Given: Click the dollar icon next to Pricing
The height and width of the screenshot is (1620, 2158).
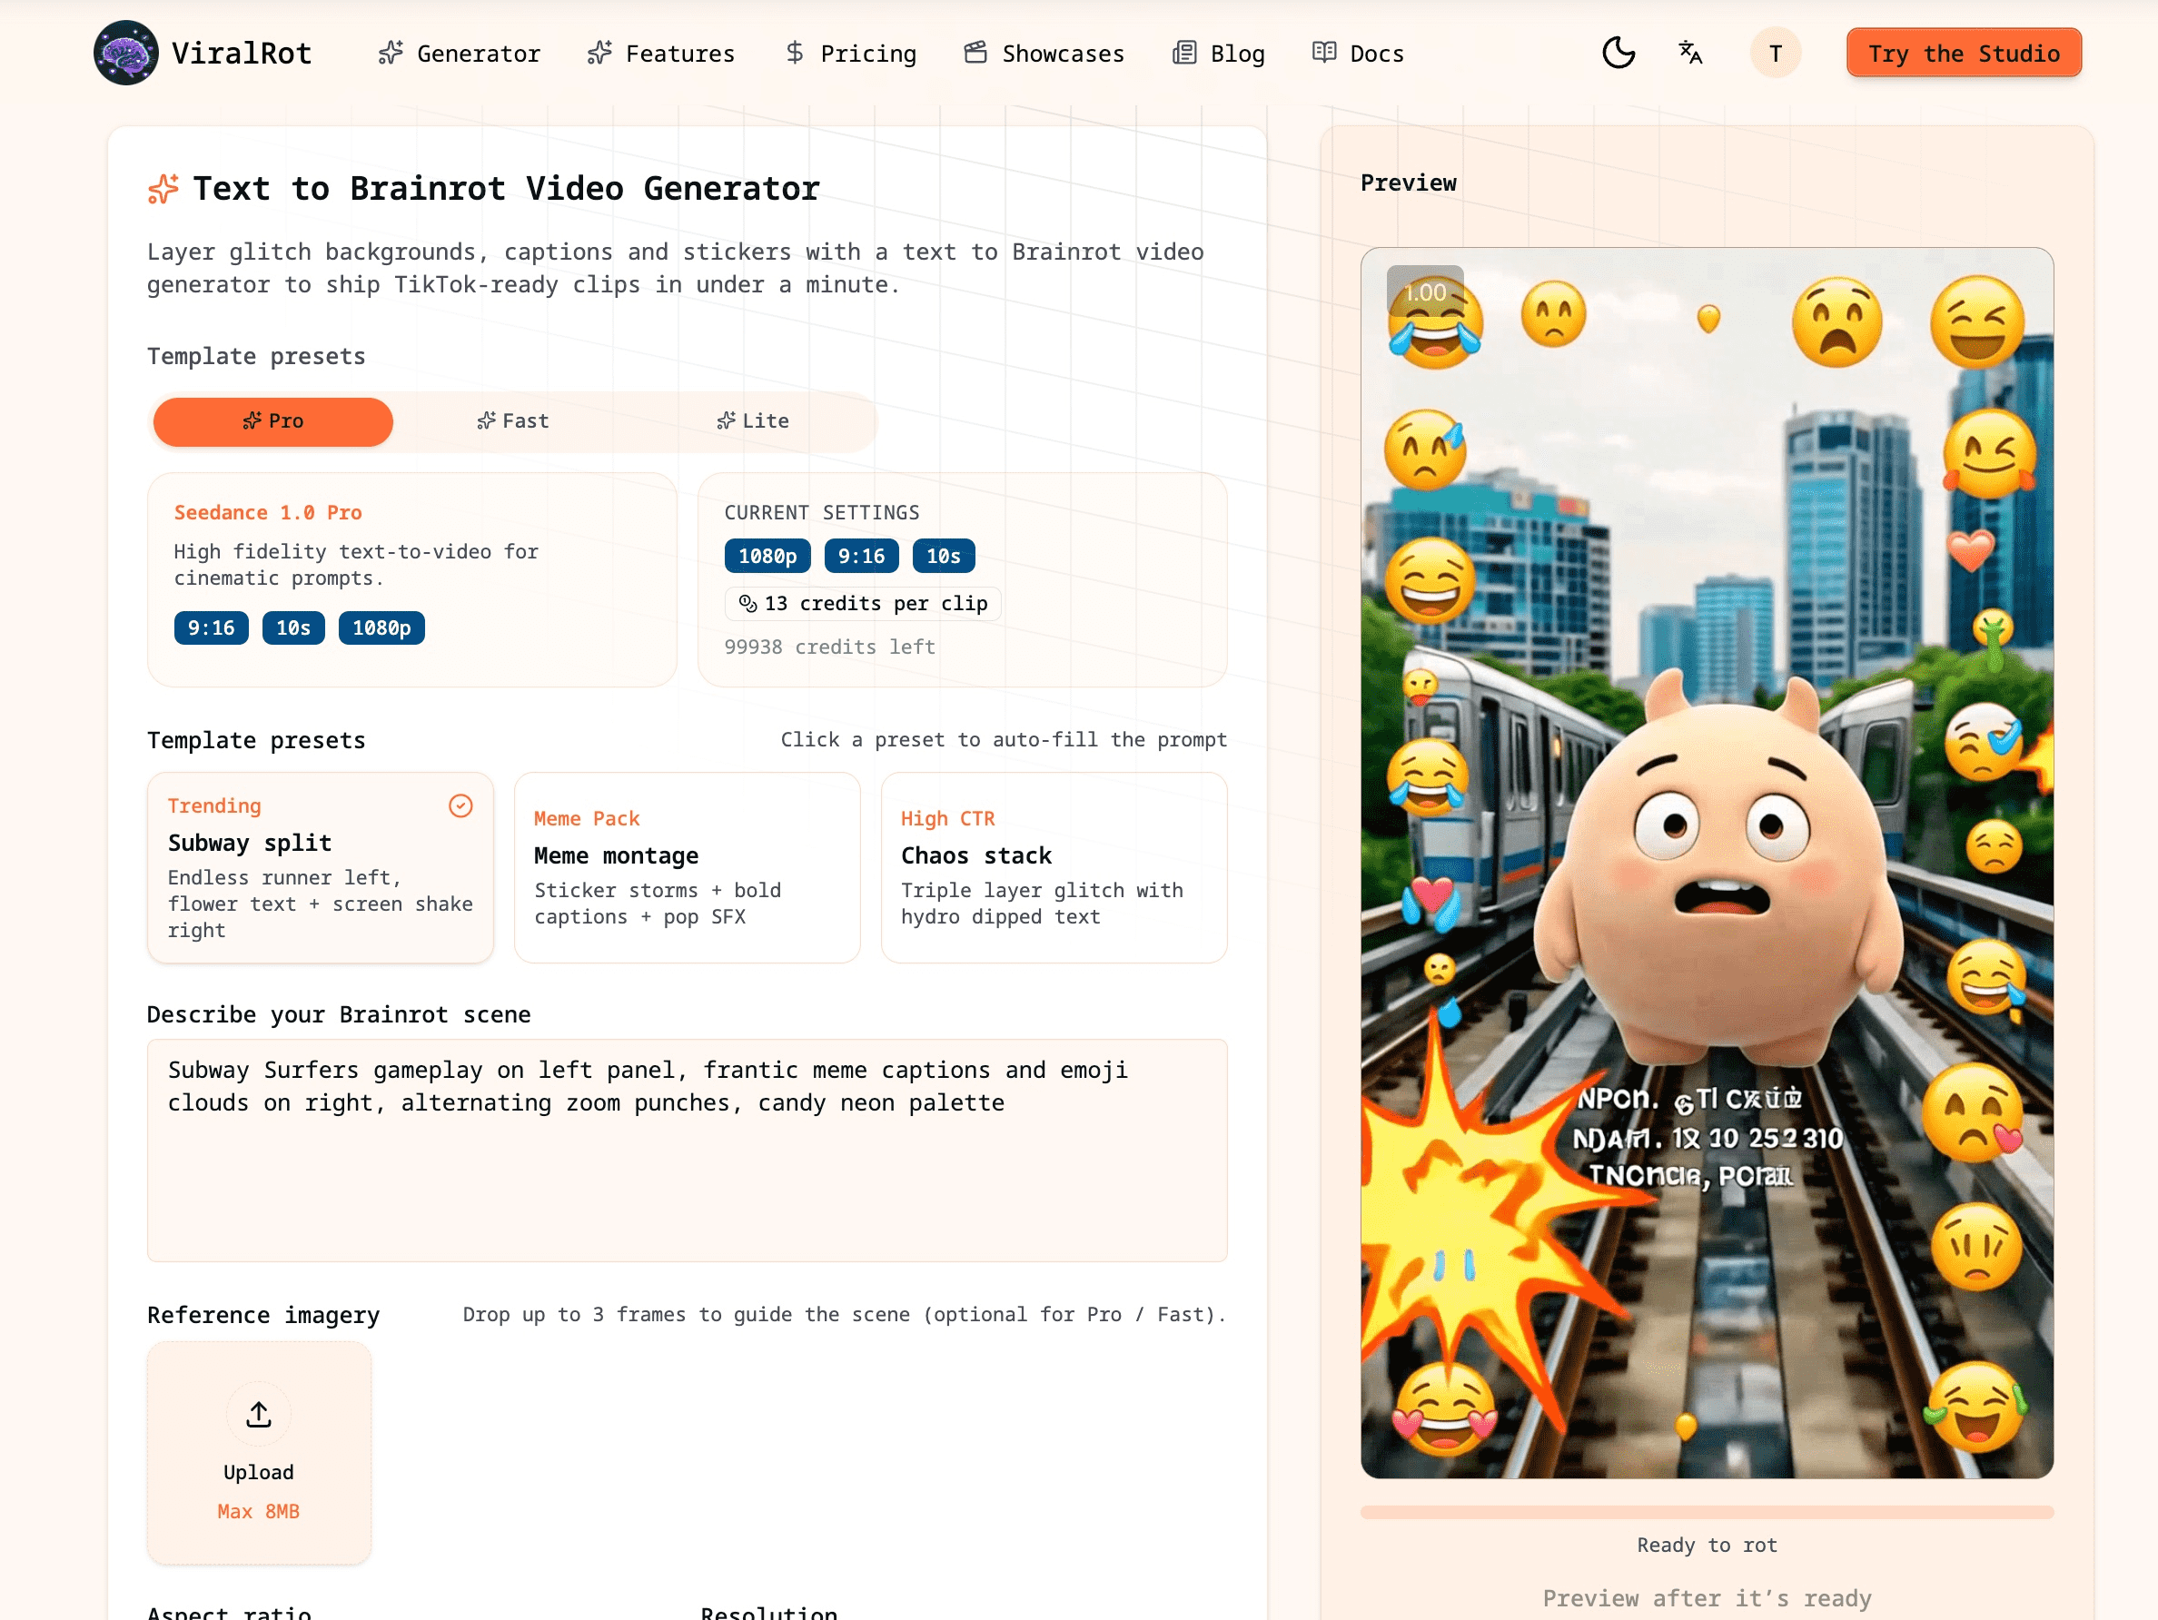Looking at the screenshot, I should (x=794, y=53).
